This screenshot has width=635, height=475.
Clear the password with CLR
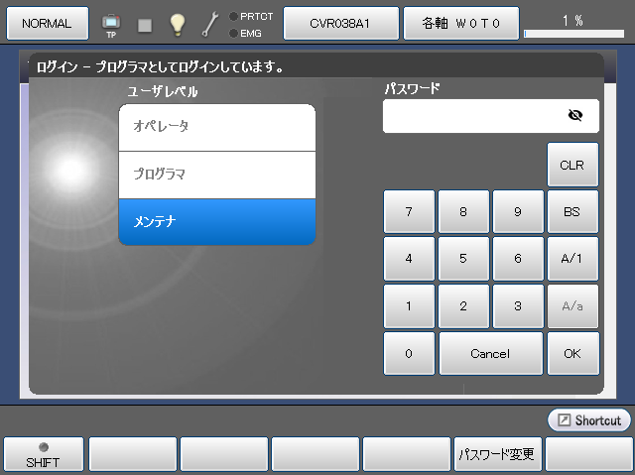[572, 165]
